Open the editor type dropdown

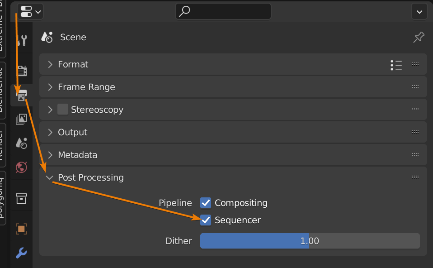30,11
